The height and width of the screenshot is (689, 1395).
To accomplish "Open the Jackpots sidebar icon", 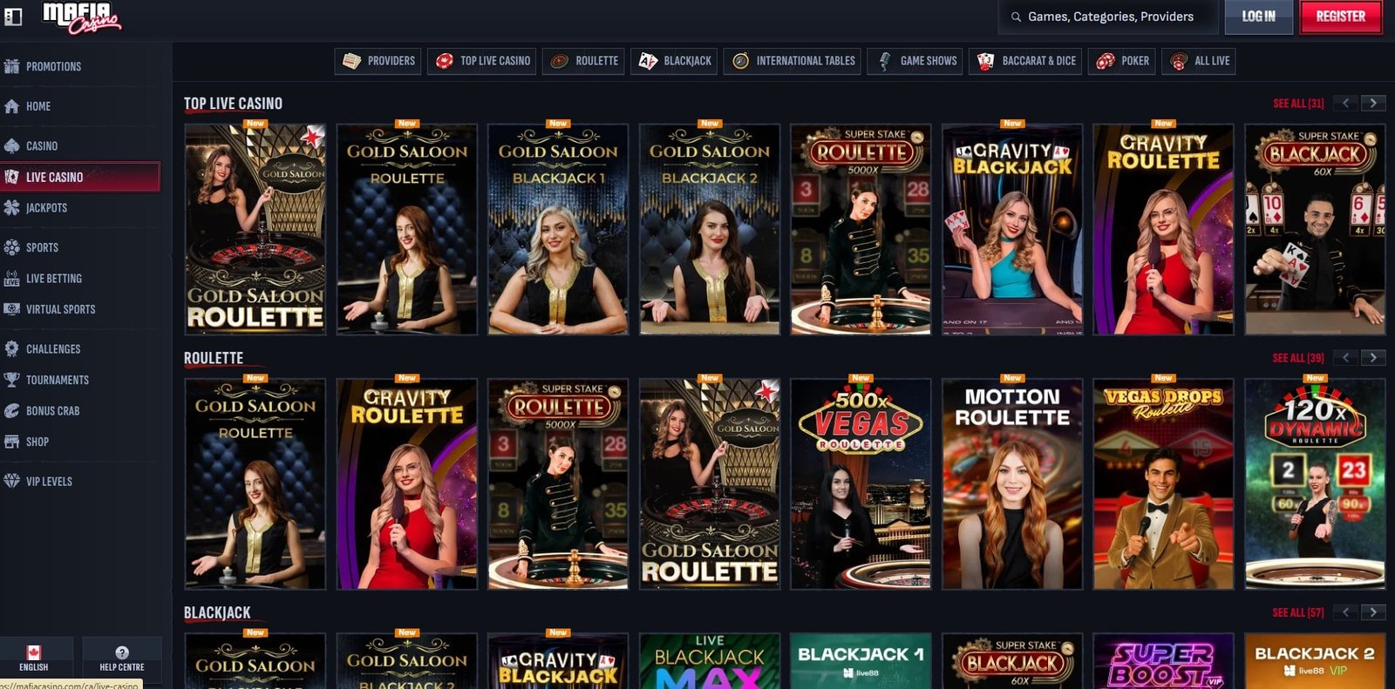I will click(x=11, y=207).
